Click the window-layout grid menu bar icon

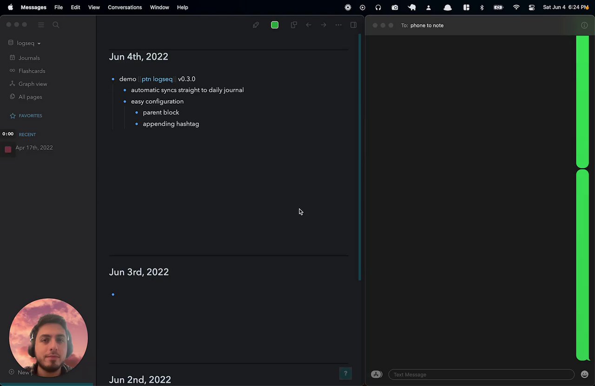coord(466,7)
